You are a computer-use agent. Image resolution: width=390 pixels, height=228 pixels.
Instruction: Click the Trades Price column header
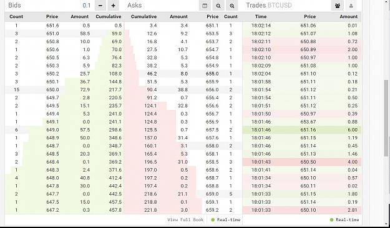[x=310, y=17]
